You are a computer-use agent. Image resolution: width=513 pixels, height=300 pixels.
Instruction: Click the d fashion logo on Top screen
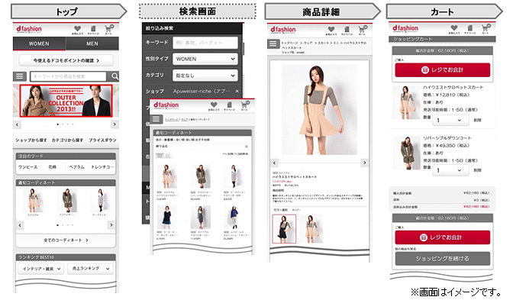29,29
